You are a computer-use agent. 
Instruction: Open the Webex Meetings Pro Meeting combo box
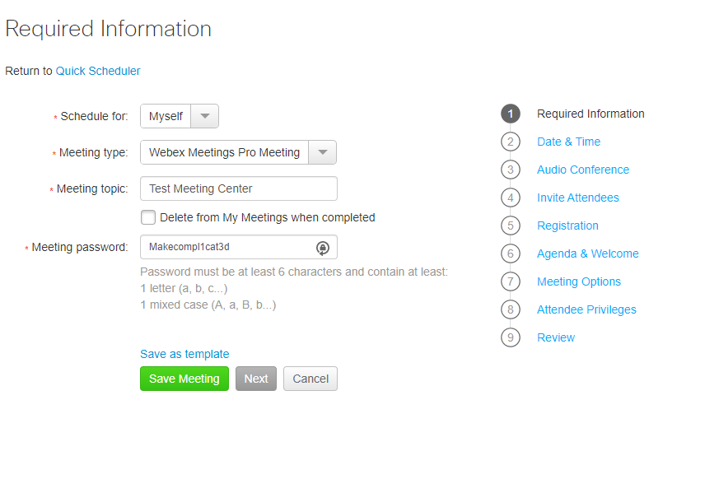click(x=238, y=152)
